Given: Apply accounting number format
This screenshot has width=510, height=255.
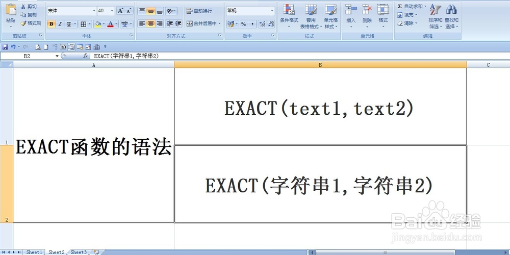Looking at the screenshot, I should click(x=231, y=24).
